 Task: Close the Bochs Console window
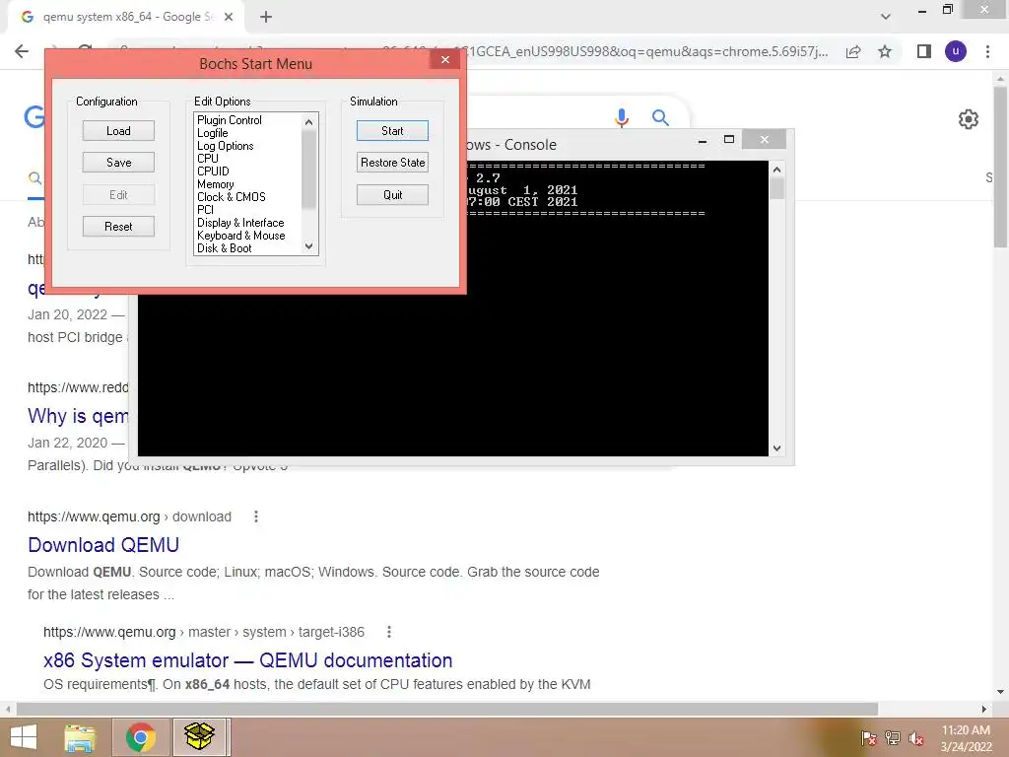(764, 140)
